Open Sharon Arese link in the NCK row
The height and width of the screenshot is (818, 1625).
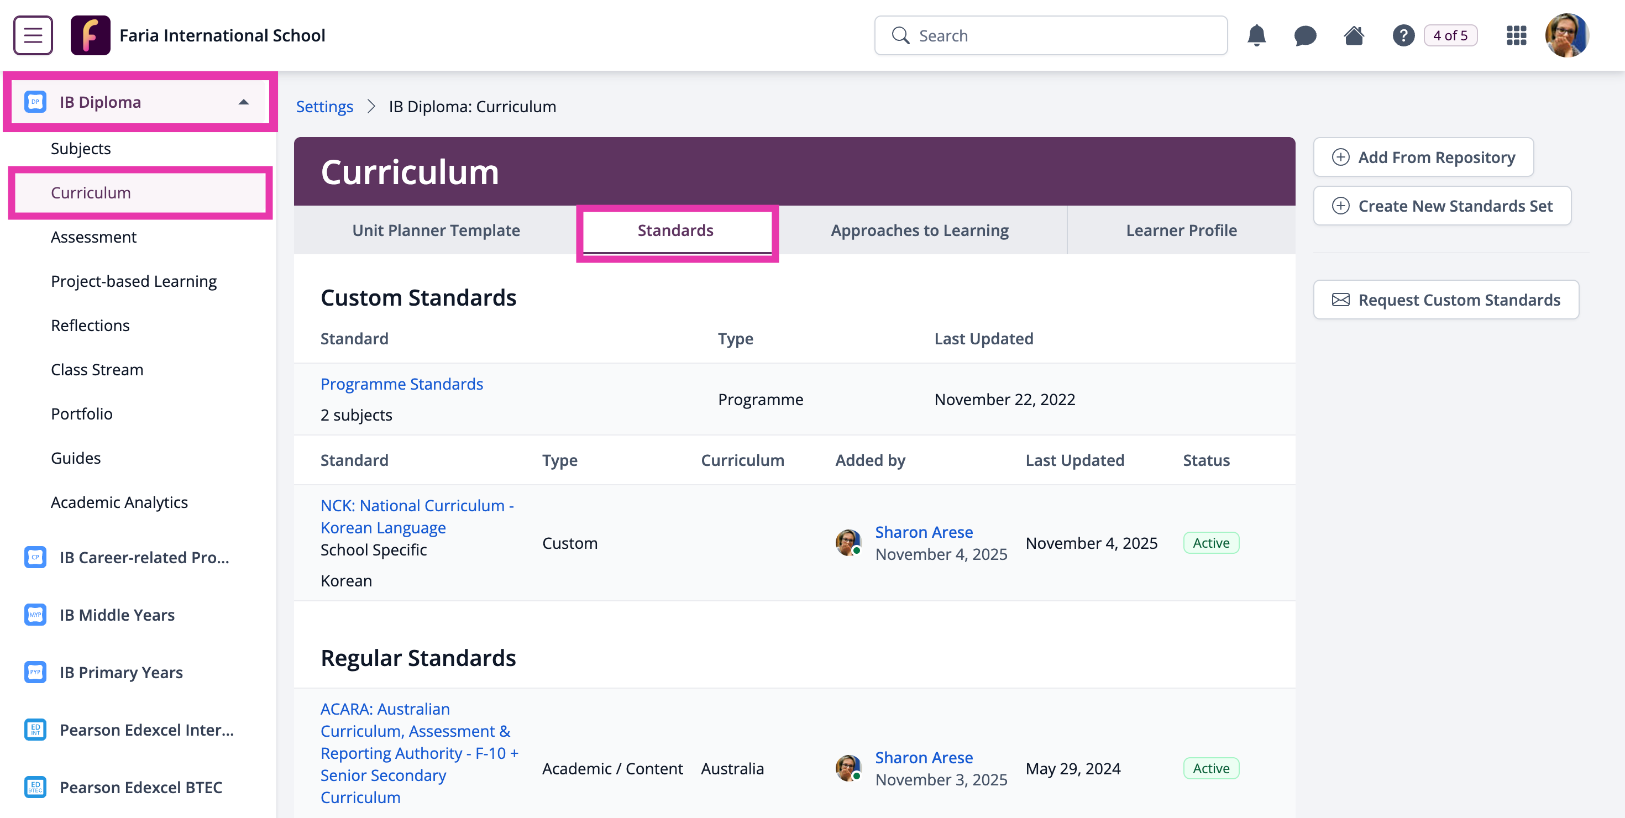coord(924,532)
